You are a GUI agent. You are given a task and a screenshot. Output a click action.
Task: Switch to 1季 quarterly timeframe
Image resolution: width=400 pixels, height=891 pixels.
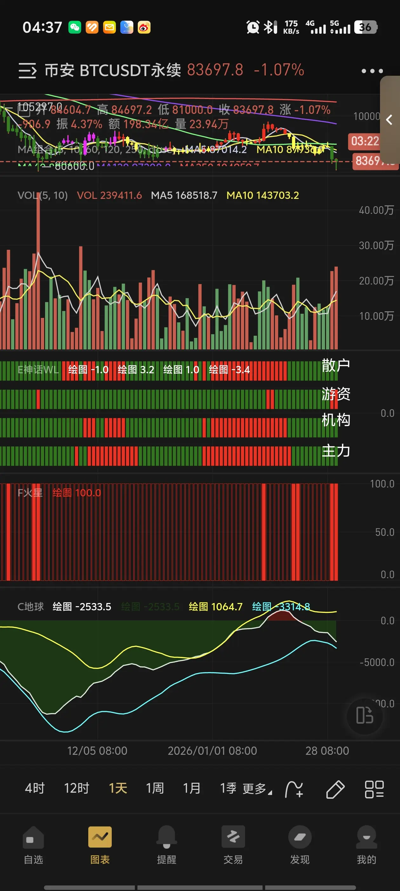[228, 788]
